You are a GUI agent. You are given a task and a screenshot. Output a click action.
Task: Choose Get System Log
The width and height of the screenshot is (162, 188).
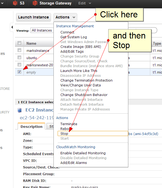(74, 37)
